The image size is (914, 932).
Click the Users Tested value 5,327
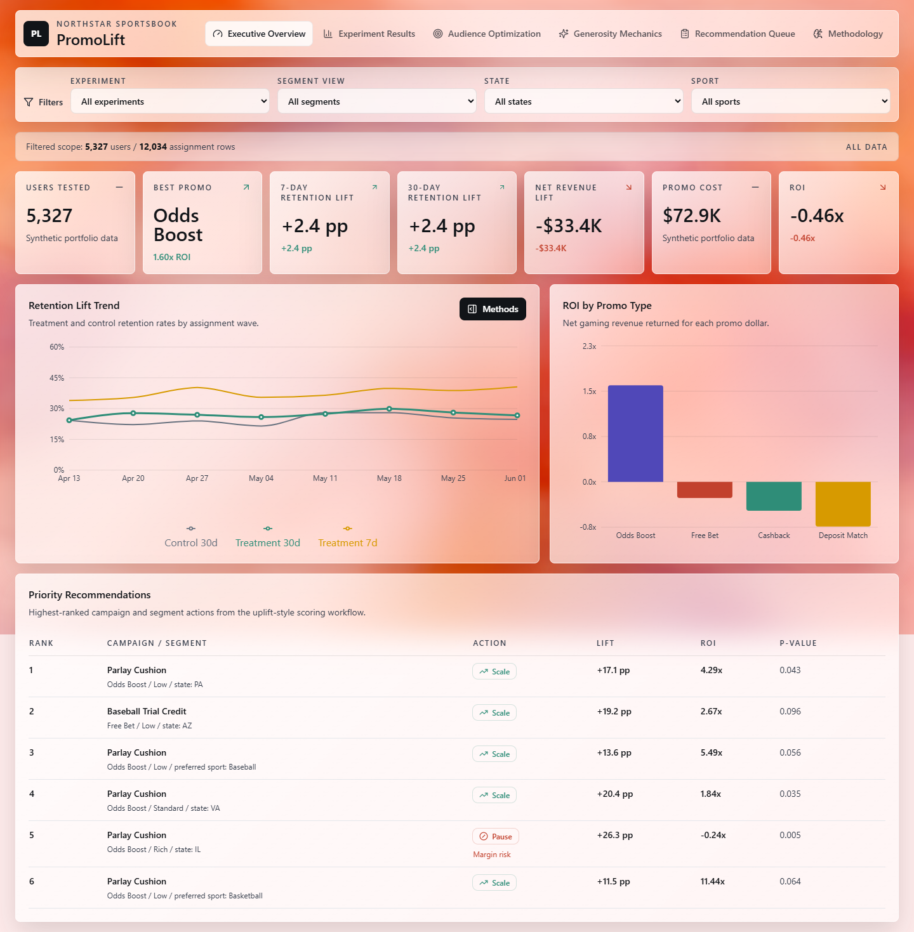coord(50,216)
